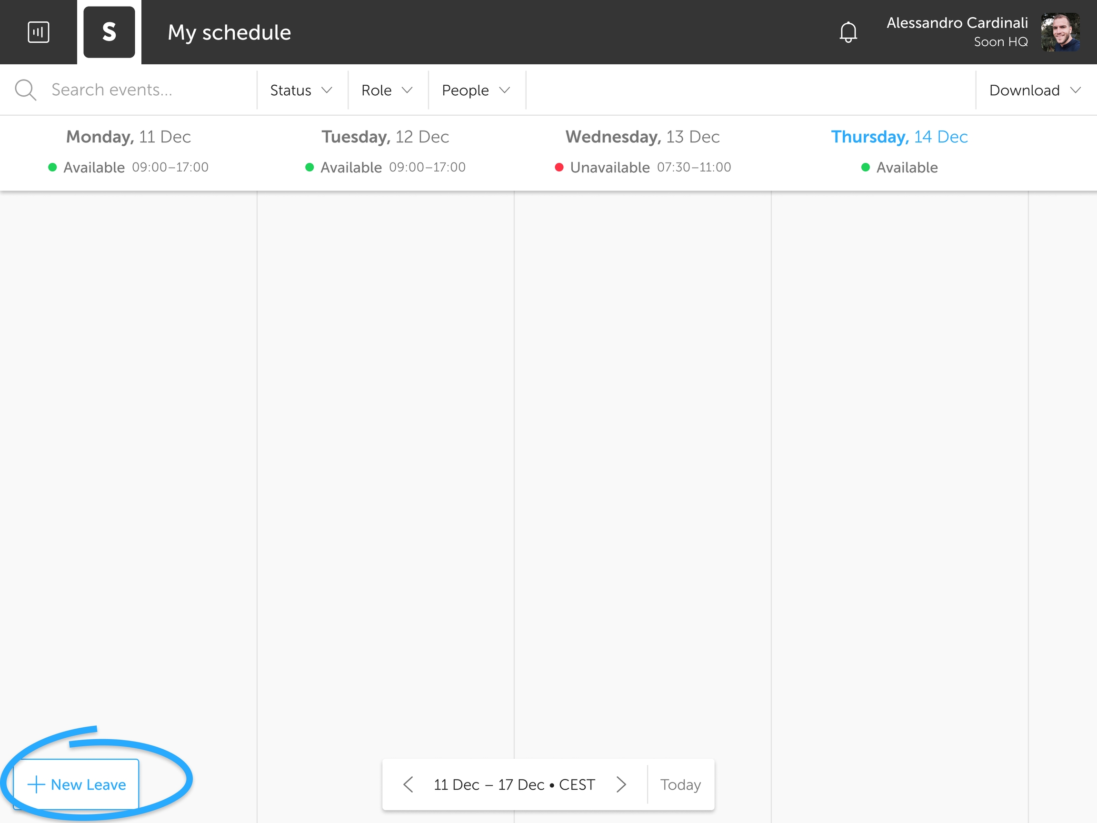
Task: Select Thursday, 14 Dec day header
Action: point(899,137)
